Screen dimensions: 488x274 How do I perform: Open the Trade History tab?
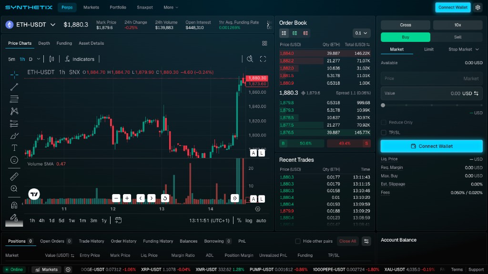click(91, 241)
